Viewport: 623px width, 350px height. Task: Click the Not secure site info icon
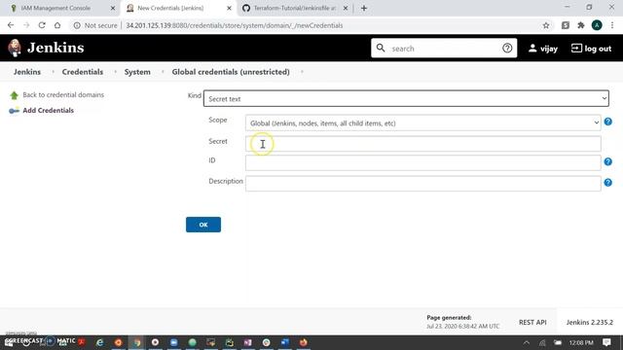pyautogui.click(x=77, y=25)
